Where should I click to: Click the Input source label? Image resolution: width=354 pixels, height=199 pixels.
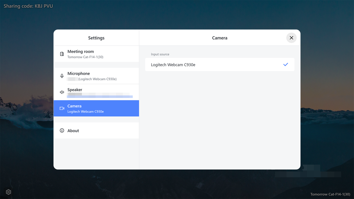pyautogui.click(x=160, y=54)
